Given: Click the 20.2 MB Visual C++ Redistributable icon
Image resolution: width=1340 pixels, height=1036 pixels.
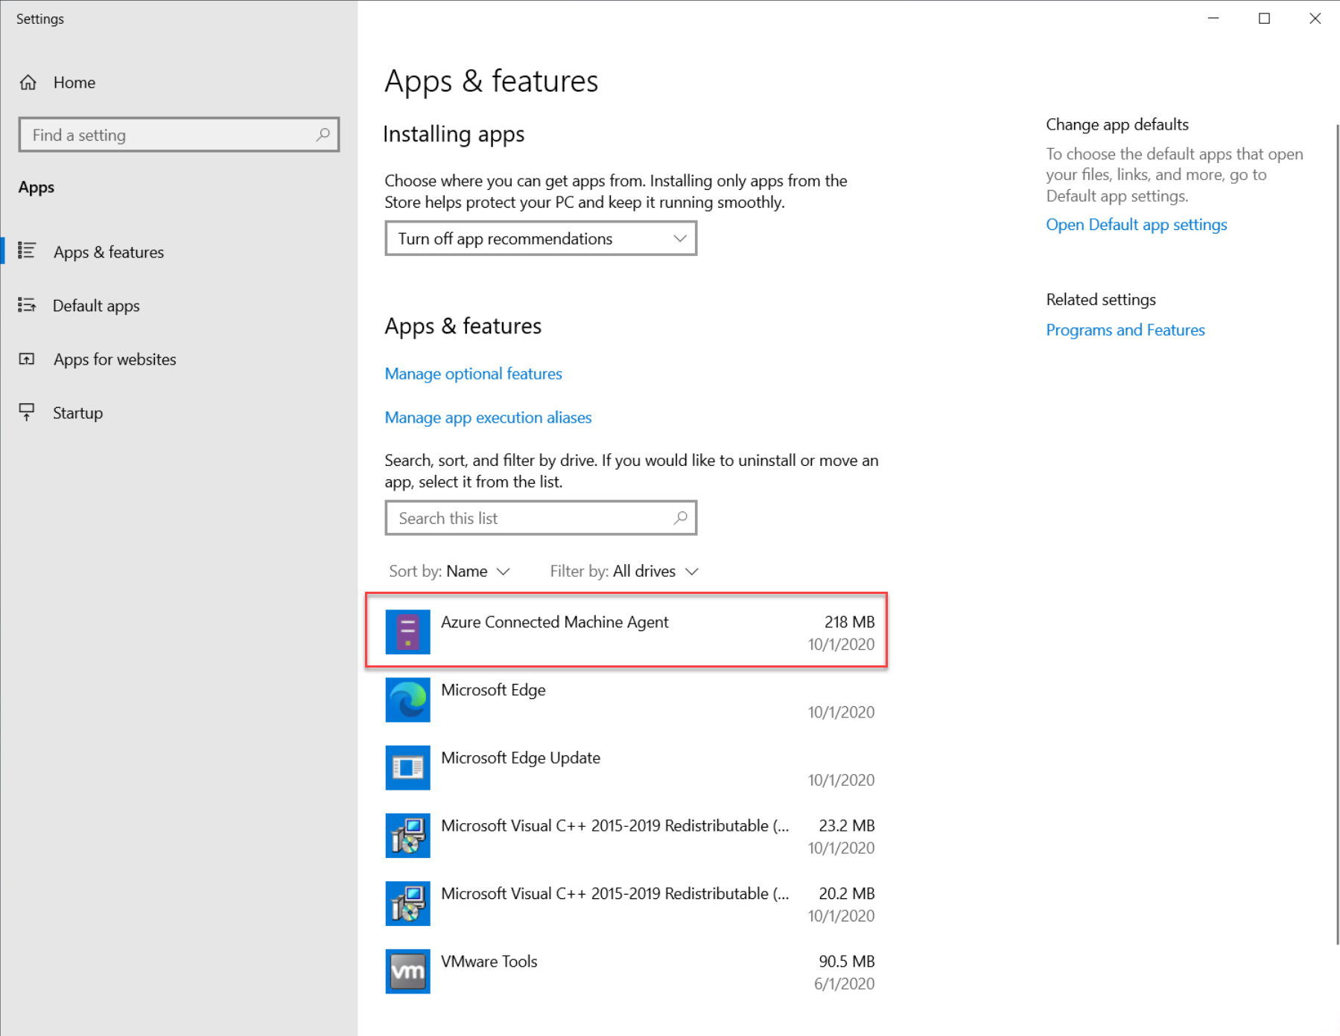Looking at the screenshot, I should (x=407, y=903).
